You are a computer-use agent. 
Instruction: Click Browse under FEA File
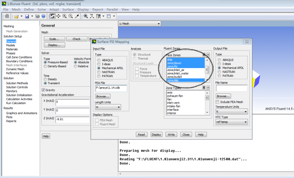(103, 96)
